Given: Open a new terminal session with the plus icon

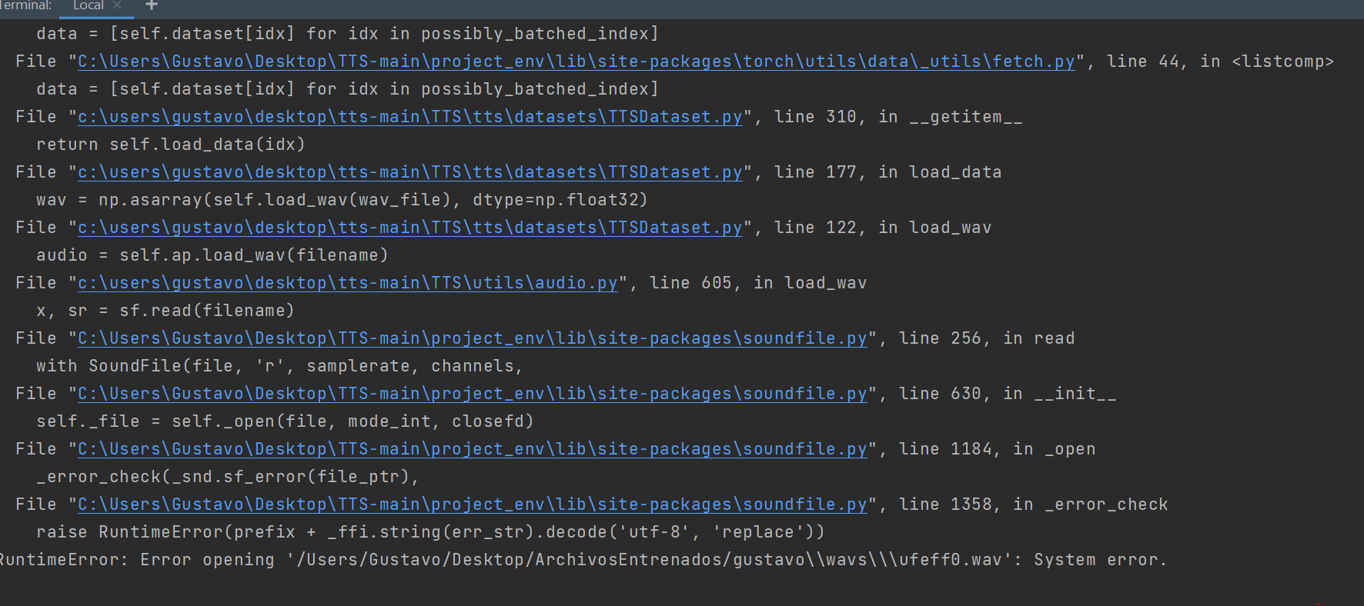Looking at the screenshot, I should tap(151, 6).
